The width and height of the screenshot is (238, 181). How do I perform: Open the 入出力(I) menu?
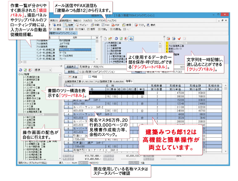click(88, 20)
